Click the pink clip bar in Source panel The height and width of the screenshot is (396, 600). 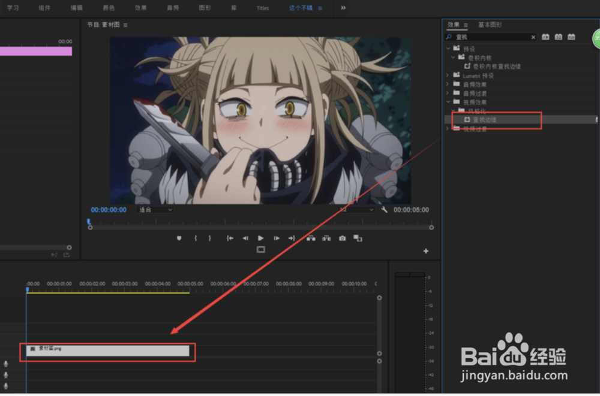pos(36,51)
